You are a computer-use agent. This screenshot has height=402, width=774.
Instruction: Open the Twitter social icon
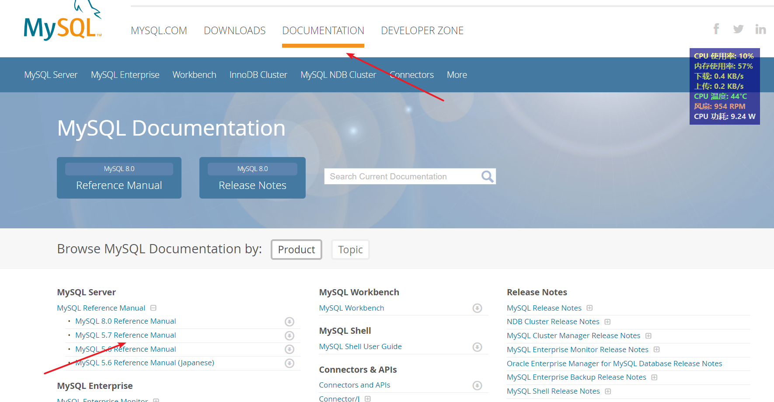[739, 29]
